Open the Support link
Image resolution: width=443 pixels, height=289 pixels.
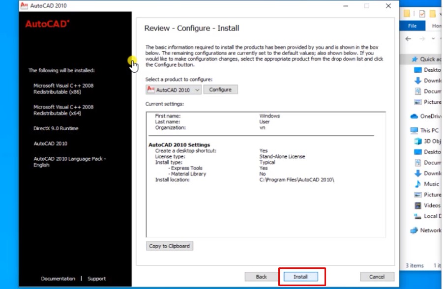tap(96, 278)
